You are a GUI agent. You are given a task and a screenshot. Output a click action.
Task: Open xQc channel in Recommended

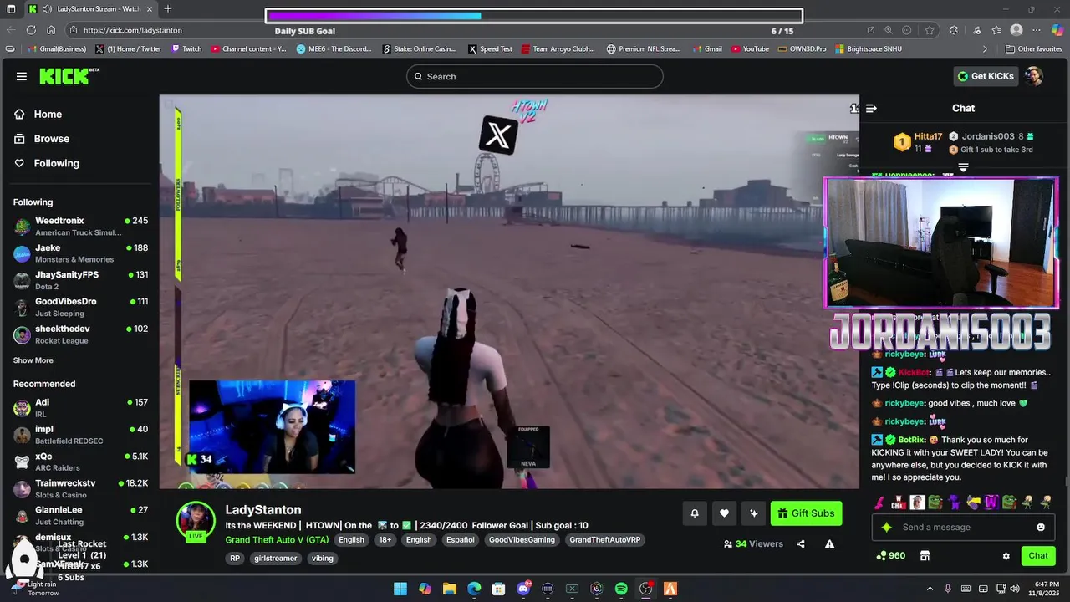(80, 462)
